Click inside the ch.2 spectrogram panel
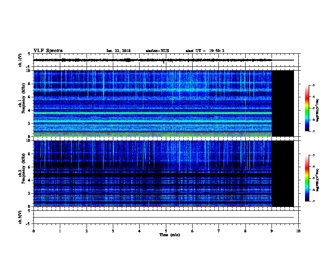336x259 pixels. (153, 174)
